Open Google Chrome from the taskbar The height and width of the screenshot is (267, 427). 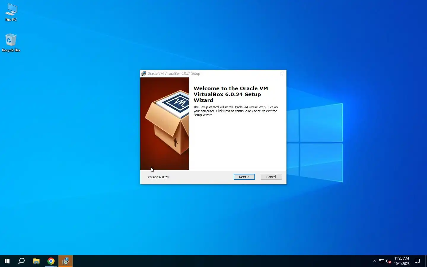tap(51, 261)
